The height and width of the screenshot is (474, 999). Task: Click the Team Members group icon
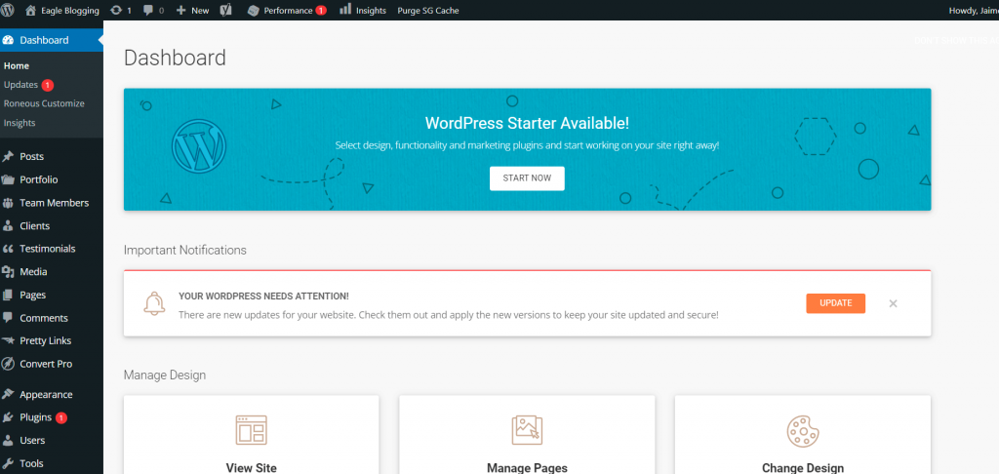coord(8,203)
